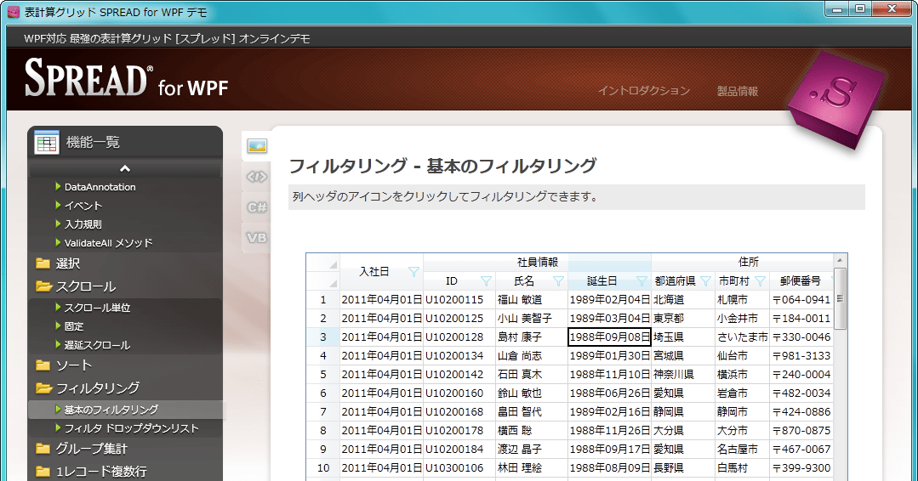
Task: Open the DataAnnotation item
Action: (x=100, y=187)
